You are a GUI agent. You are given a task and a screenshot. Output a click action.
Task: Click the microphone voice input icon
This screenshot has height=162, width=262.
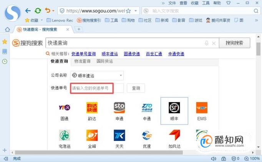coord(207,43)
